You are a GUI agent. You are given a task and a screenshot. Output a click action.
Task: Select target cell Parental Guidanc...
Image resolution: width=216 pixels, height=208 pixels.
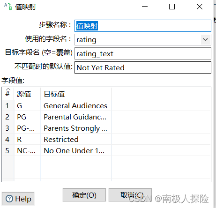pos(76,117)
